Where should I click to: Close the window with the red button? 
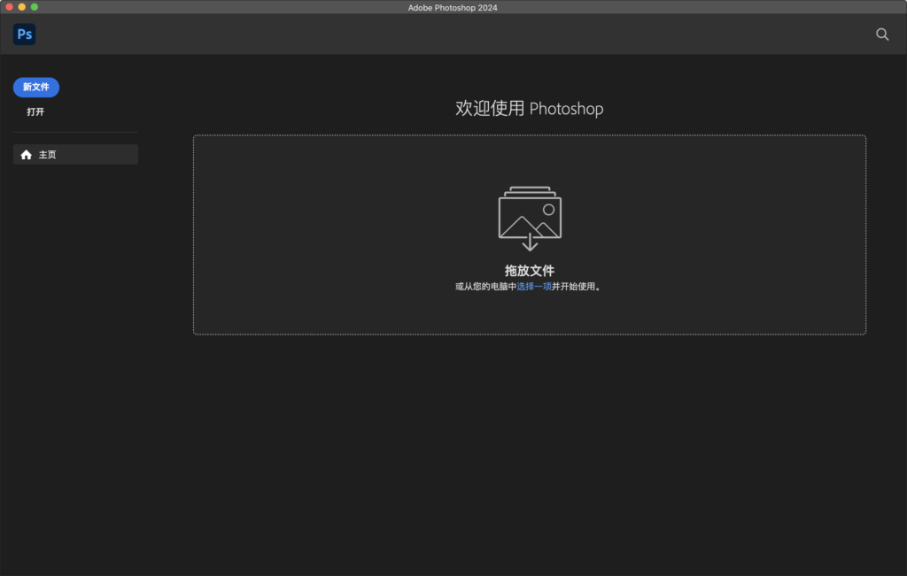[9, 7]
